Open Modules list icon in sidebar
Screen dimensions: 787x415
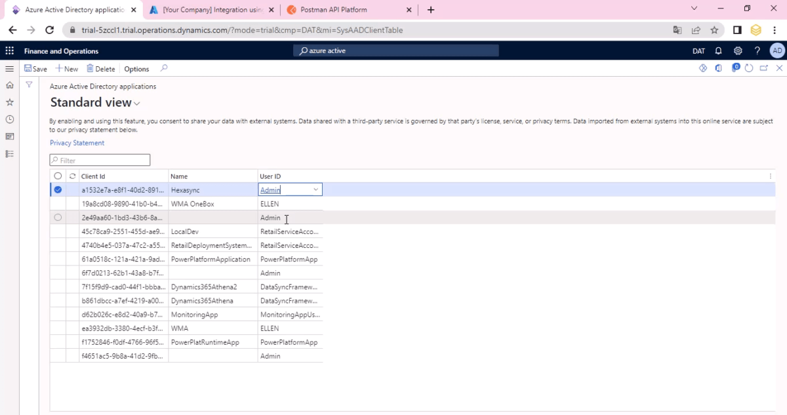[9, 153]
